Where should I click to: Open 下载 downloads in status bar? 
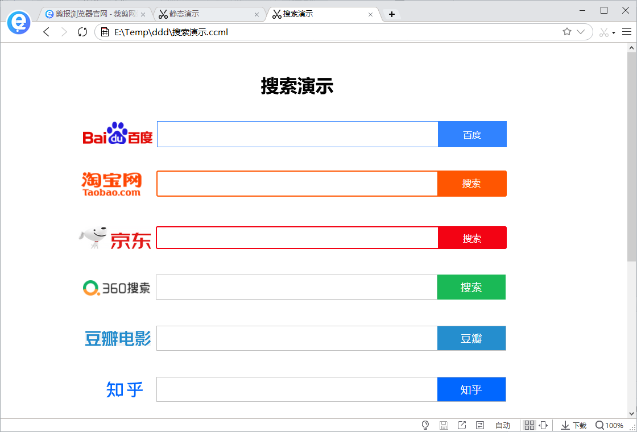pos(574,426)
